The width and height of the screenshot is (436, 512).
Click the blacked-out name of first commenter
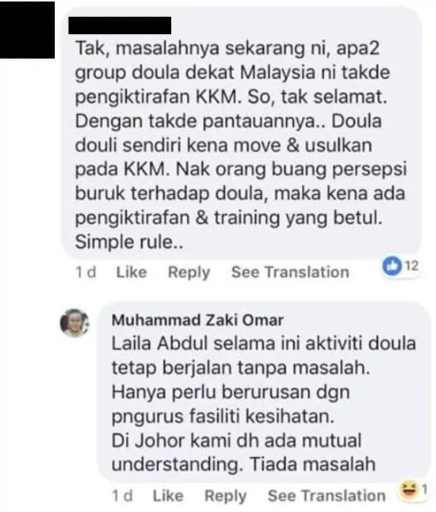coord(120,25)
